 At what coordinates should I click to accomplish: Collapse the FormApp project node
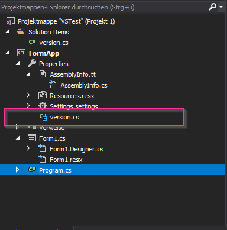[7, 53]
